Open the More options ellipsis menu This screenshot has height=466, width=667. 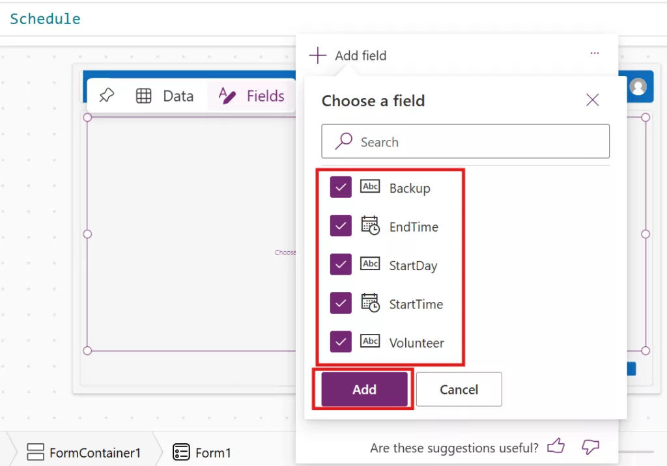[x=594, y=53]
